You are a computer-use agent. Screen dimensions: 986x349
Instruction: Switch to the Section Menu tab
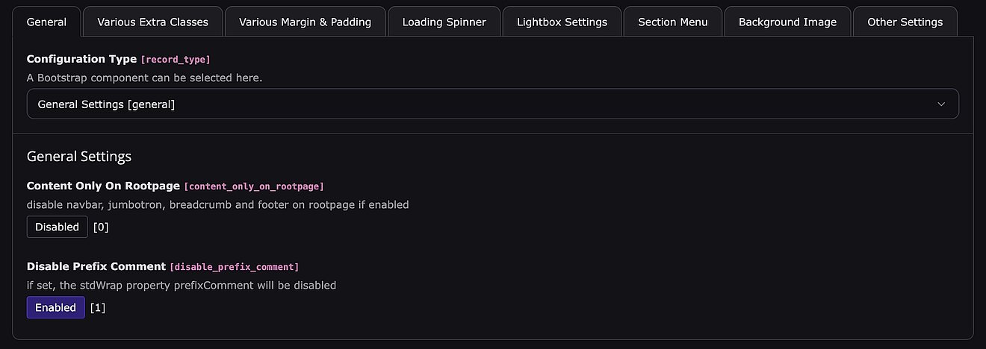[x=672, y=22]
